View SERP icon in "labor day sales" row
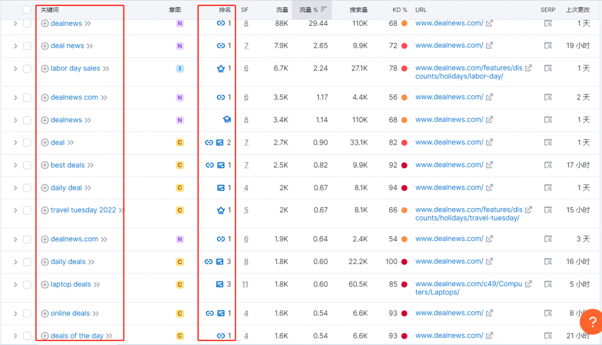The height and width of the screenshot is (345, 602). pyautogui.click(x=548, y=68)
